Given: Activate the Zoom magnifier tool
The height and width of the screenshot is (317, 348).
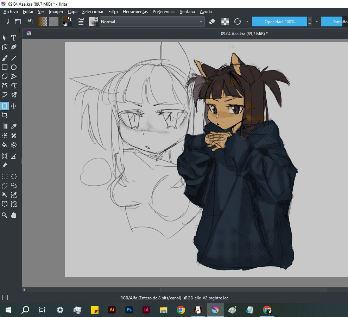Looking at the screenshot, I should coord(5,215).
